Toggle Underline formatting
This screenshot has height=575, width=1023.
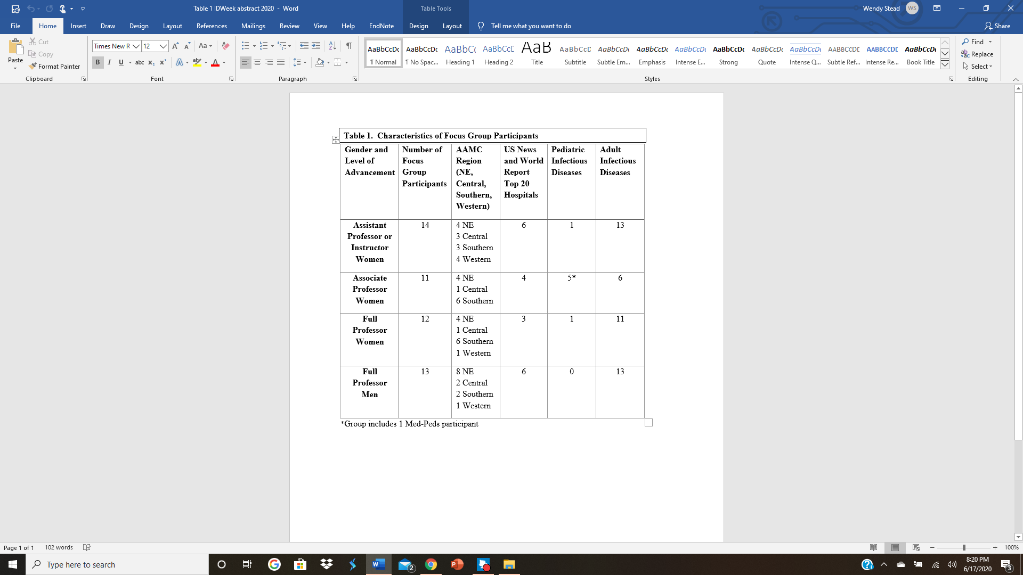click(x=121, y=63)
